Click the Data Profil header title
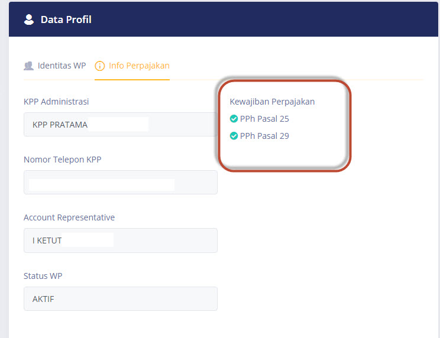The width and height of the screenshot is (440, 338). tap(66, 19)
